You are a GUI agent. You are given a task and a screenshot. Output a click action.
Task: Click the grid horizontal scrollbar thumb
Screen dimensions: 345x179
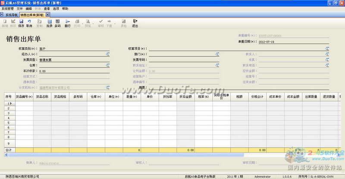126,155
